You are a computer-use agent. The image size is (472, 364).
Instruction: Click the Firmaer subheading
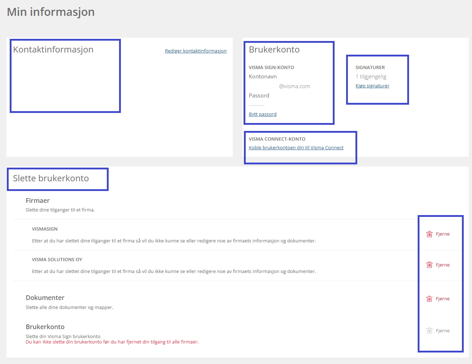click(38, 201)
